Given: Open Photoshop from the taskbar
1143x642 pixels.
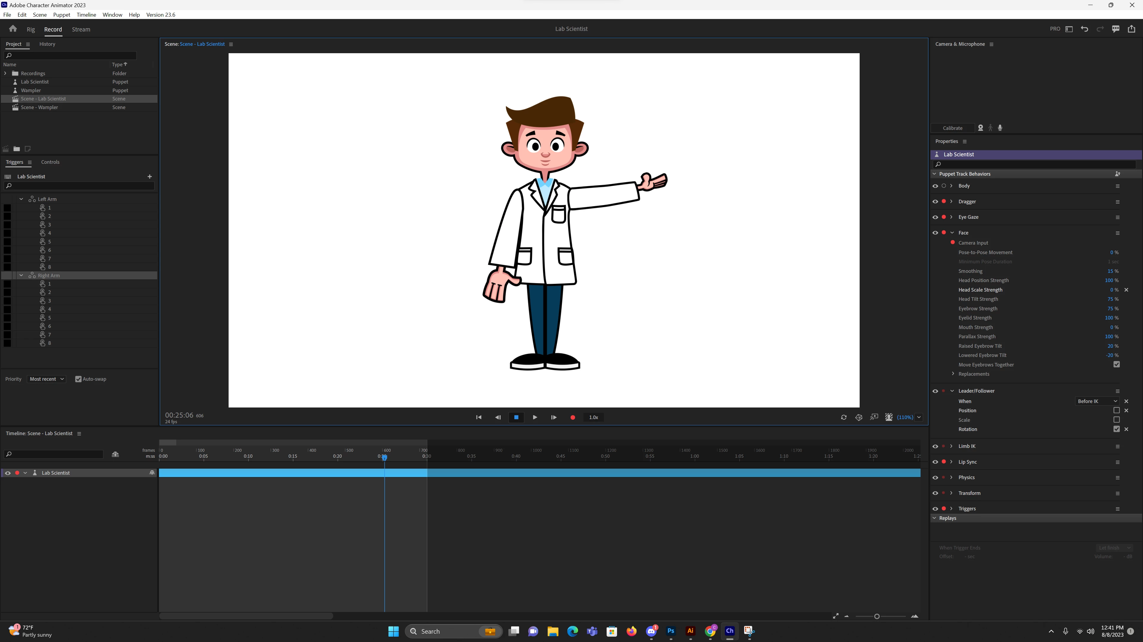Looking at the screenshot, I should click(670, 631).
